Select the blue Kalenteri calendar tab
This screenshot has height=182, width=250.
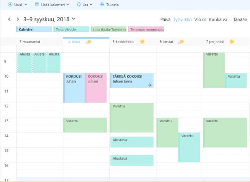click(x=34, y=29)
